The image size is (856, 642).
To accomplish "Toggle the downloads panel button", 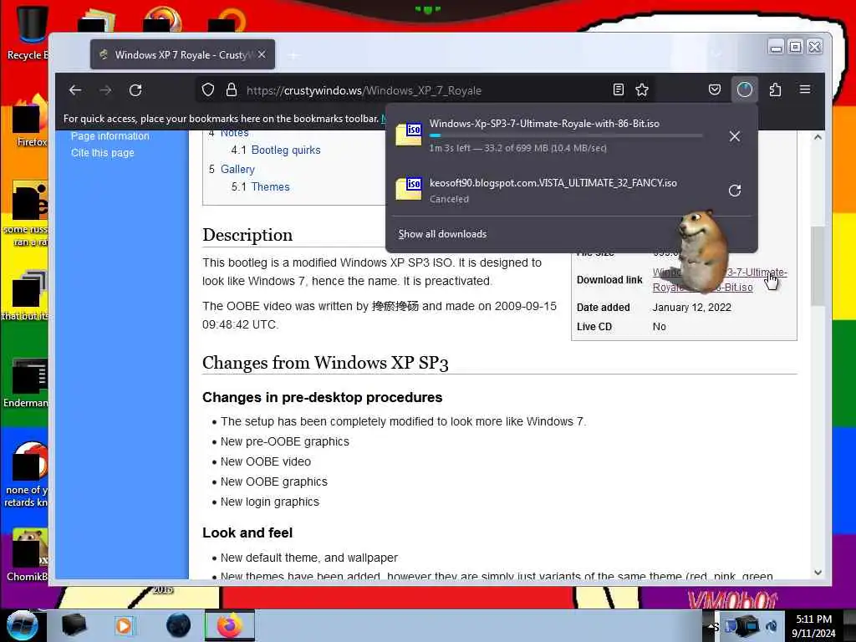I will point(745,89).
